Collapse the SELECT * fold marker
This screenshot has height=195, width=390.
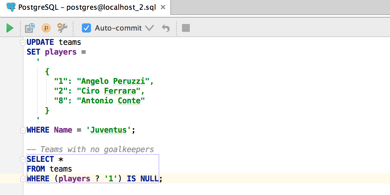[23, 160]
